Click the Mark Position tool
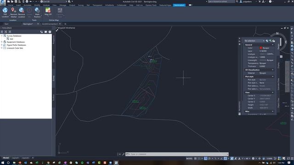Screen dimensions: 294x165 click(x=37, y=12)
